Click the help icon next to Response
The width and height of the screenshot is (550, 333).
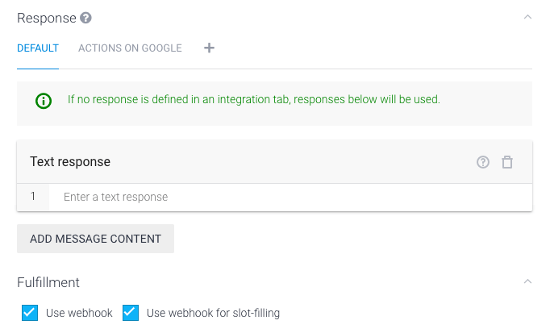point(86,18)
